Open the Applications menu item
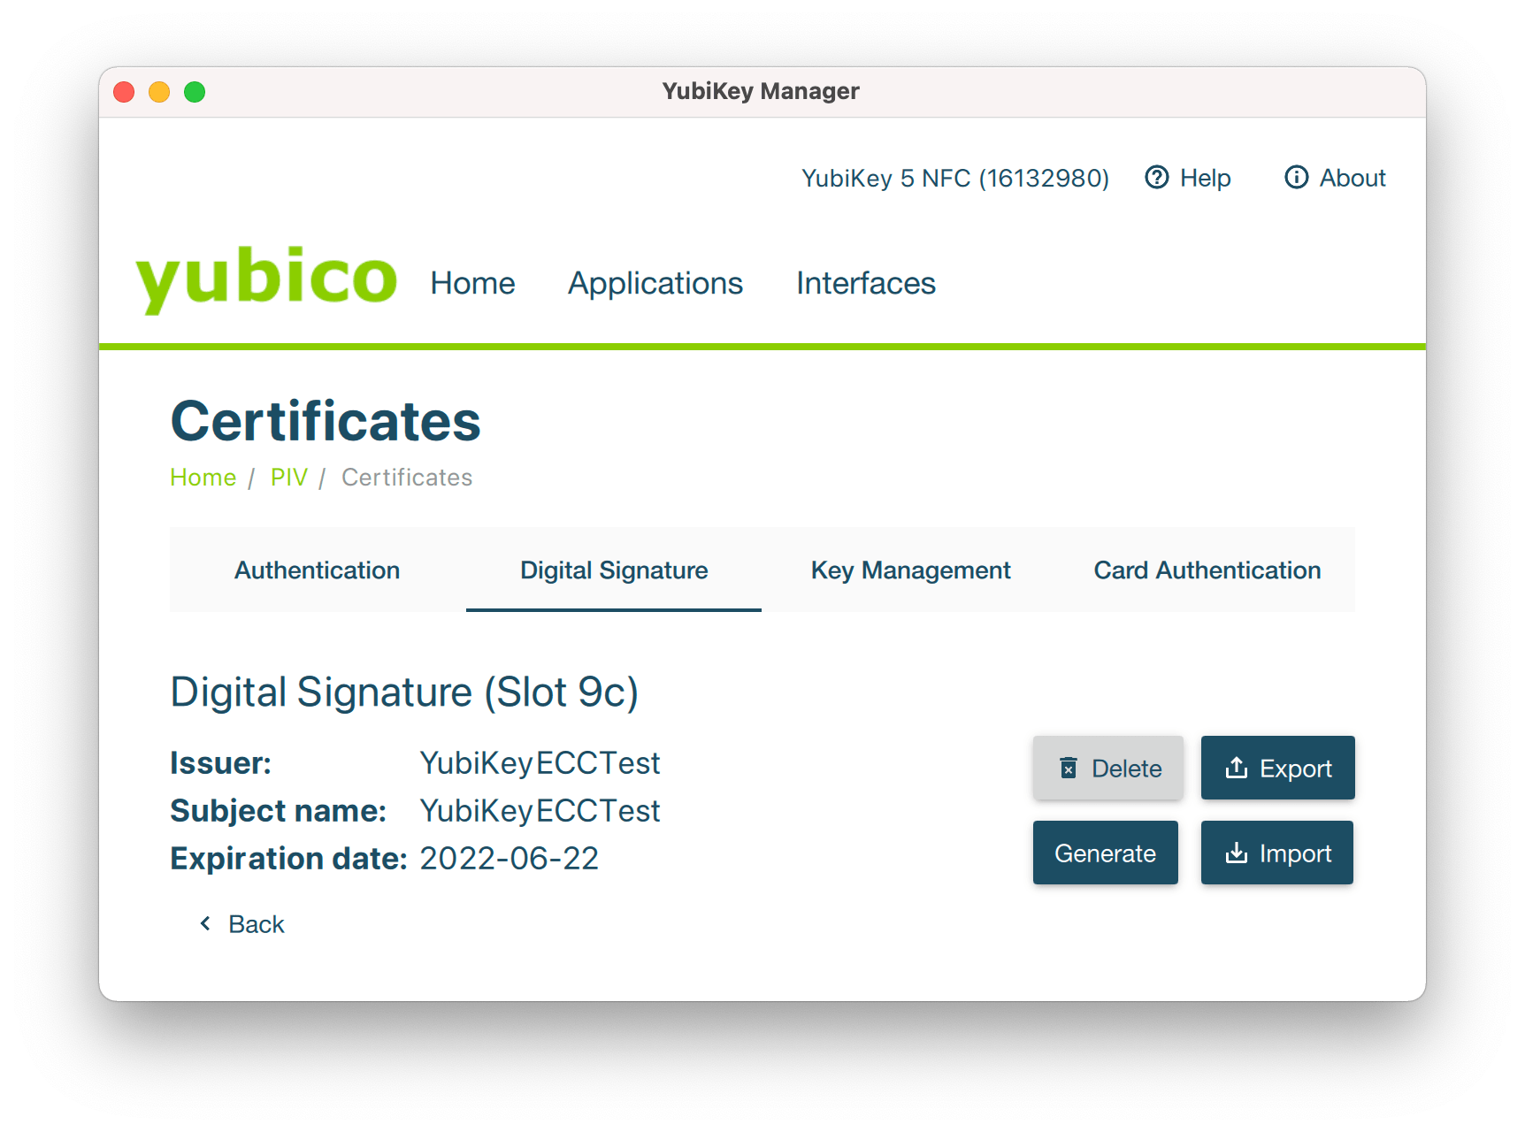 pos(655,283)
